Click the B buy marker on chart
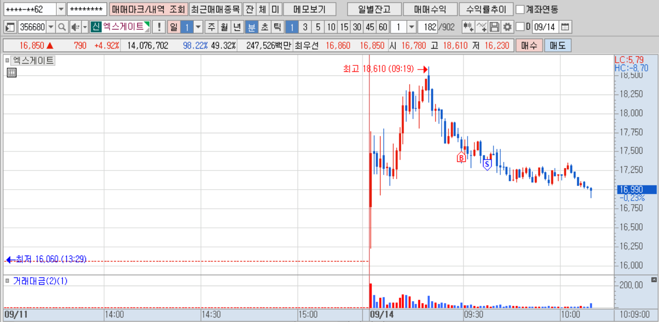Image resolution: width=659 pixels, height=322 pixels. click(461, 157)
